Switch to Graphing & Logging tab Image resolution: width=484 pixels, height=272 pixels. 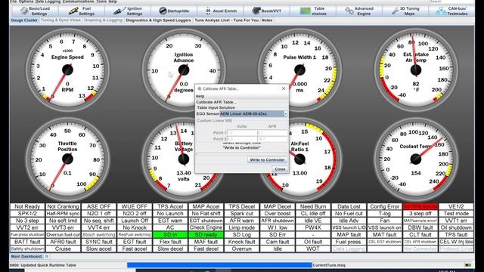pyautogui.click(x=103, y=20)
